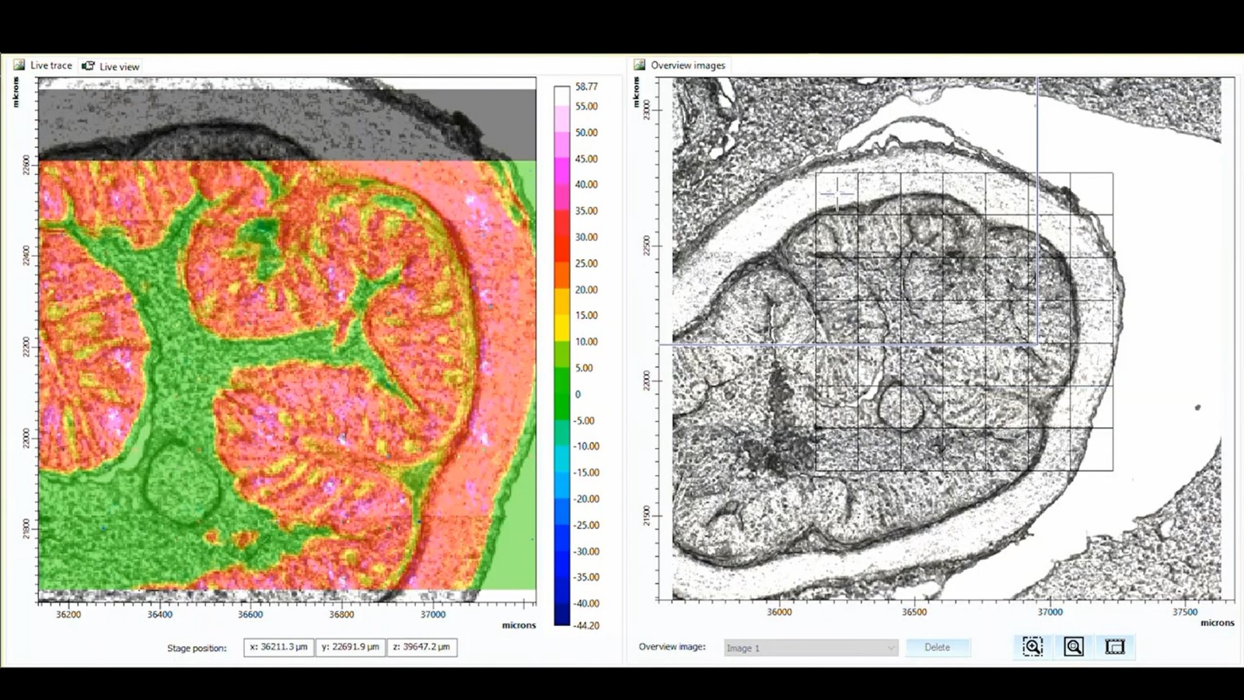Click the Live view camera icon
Viewport: 1244px width, 700px height.
89,66
